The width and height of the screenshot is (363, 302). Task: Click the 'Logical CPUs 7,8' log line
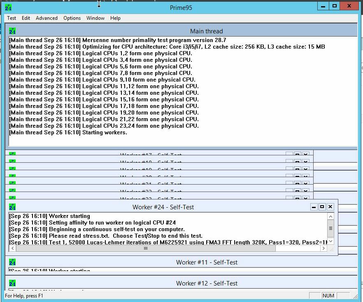[100, 73]
